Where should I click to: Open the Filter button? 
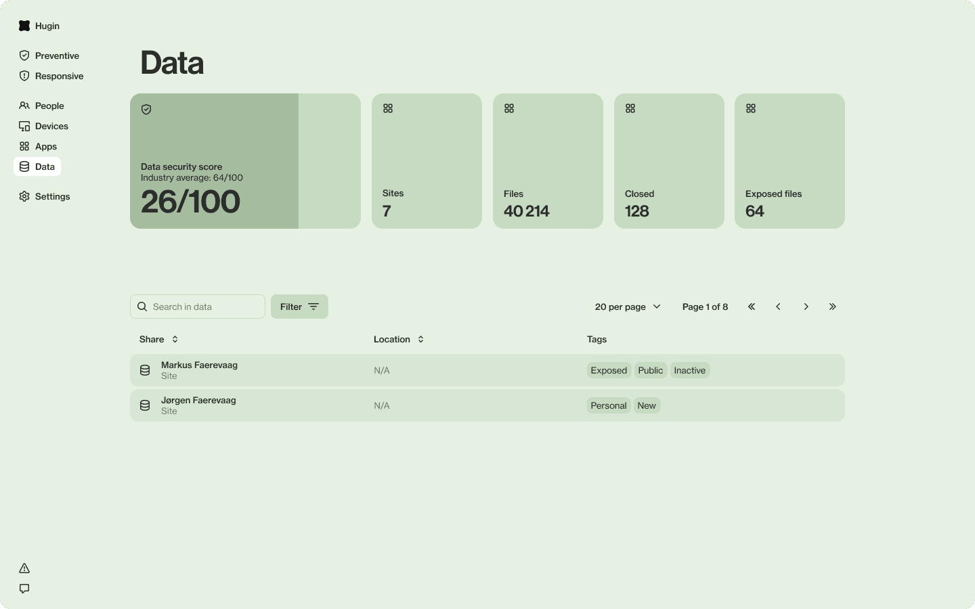click(299, 307)
